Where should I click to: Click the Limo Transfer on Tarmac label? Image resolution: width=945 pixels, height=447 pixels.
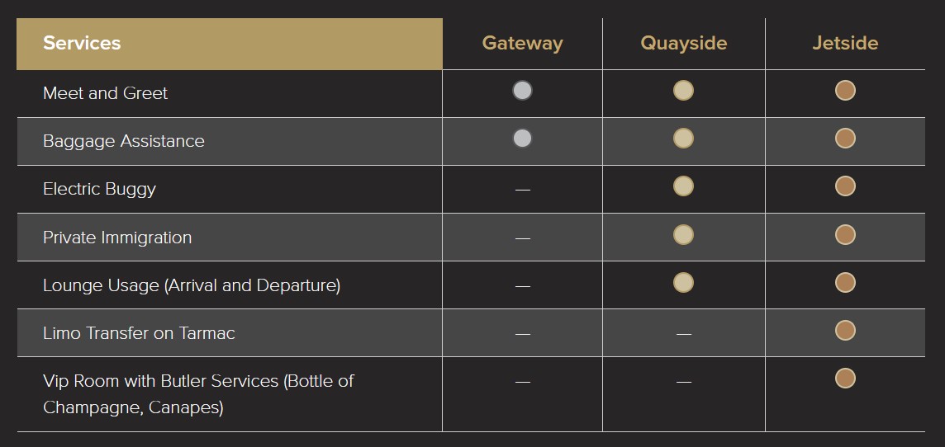pos(139,333)
